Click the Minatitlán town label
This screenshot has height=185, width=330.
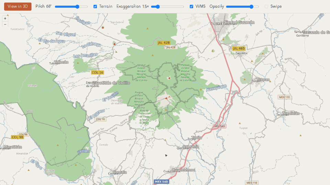pyautogui.click(x=13, y=147)
